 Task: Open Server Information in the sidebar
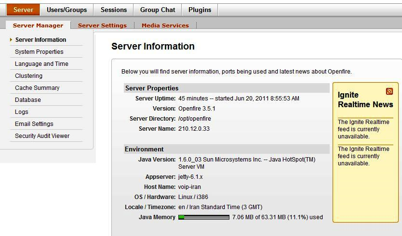coord(41,39)
